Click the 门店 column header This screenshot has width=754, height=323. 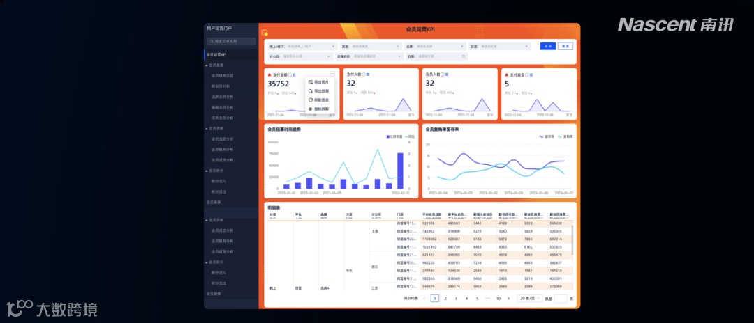pos(399,214)
